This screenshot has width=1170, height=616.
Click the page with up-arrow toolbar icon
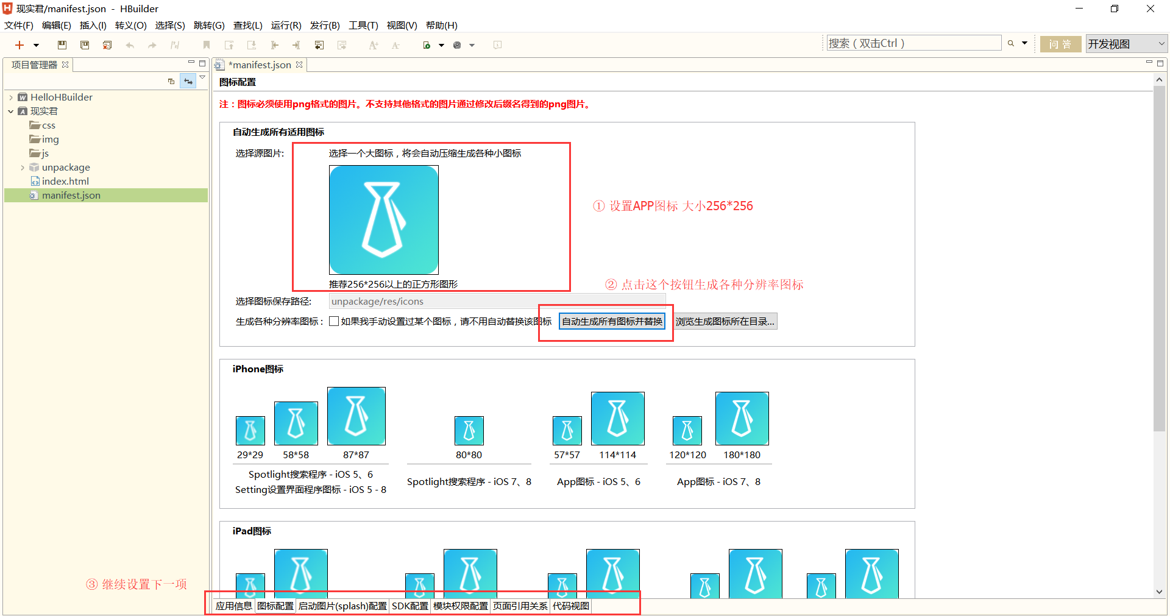[229, 45]
